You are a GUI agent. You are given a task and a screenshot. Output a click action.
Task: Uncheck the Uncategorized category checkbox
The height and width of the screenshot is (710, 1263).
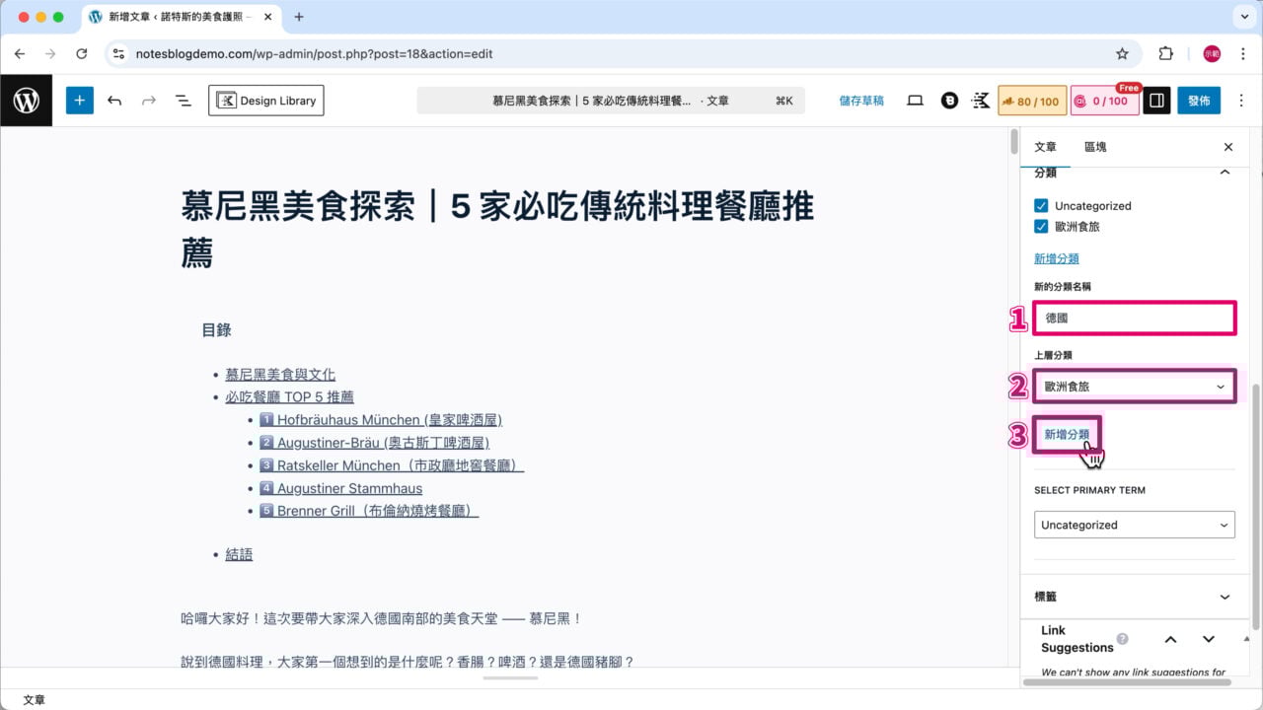point(1041,205)
